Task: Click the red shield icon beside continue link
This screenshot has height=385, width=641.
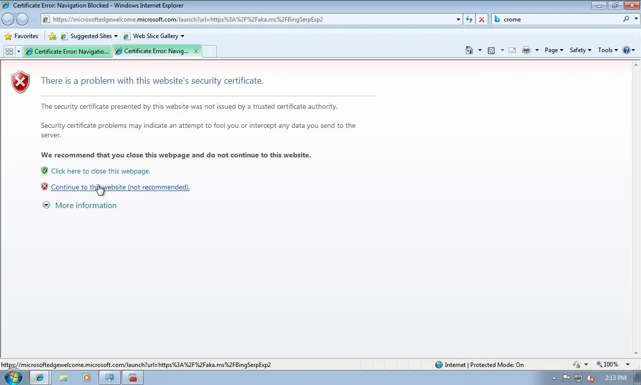Action: pos(45,186)
